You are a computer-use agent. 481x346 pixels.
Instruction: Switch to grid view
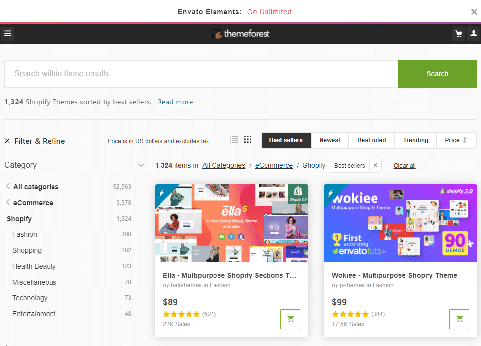248,139
